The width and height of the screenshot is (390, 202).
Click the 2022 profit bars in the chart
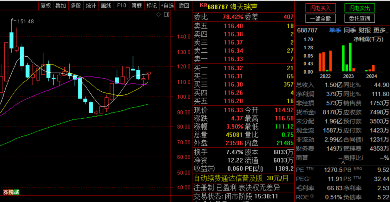[x=325, y=61]
